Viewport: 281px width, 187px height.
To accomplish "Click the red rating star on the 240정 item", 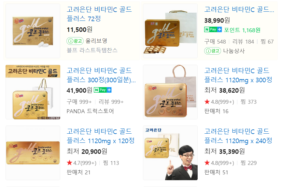I will (207, 163).
